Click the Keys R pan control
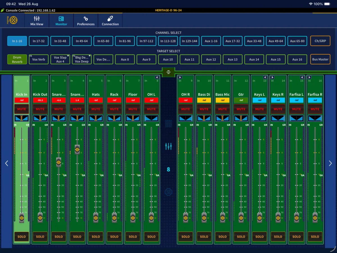337x253 pixels. pos(278,118)
